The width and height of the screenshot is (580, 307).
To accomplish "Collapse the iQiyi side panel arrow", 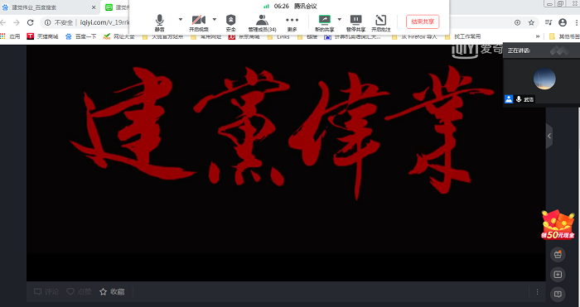I will coord(549,136).
